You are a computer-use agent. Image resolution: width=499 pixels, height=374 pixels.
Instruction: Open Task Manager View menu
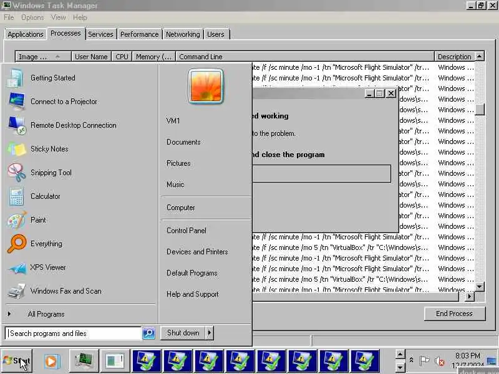click(58, 17)
